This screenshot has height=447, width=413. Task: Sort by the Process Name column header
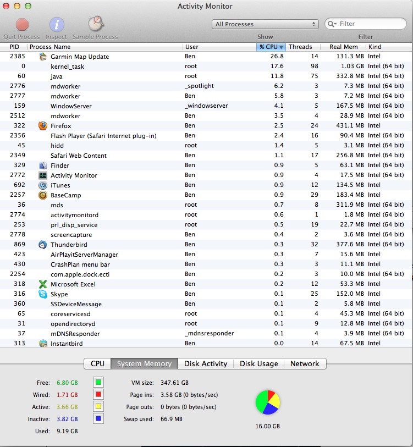[105, 47]
